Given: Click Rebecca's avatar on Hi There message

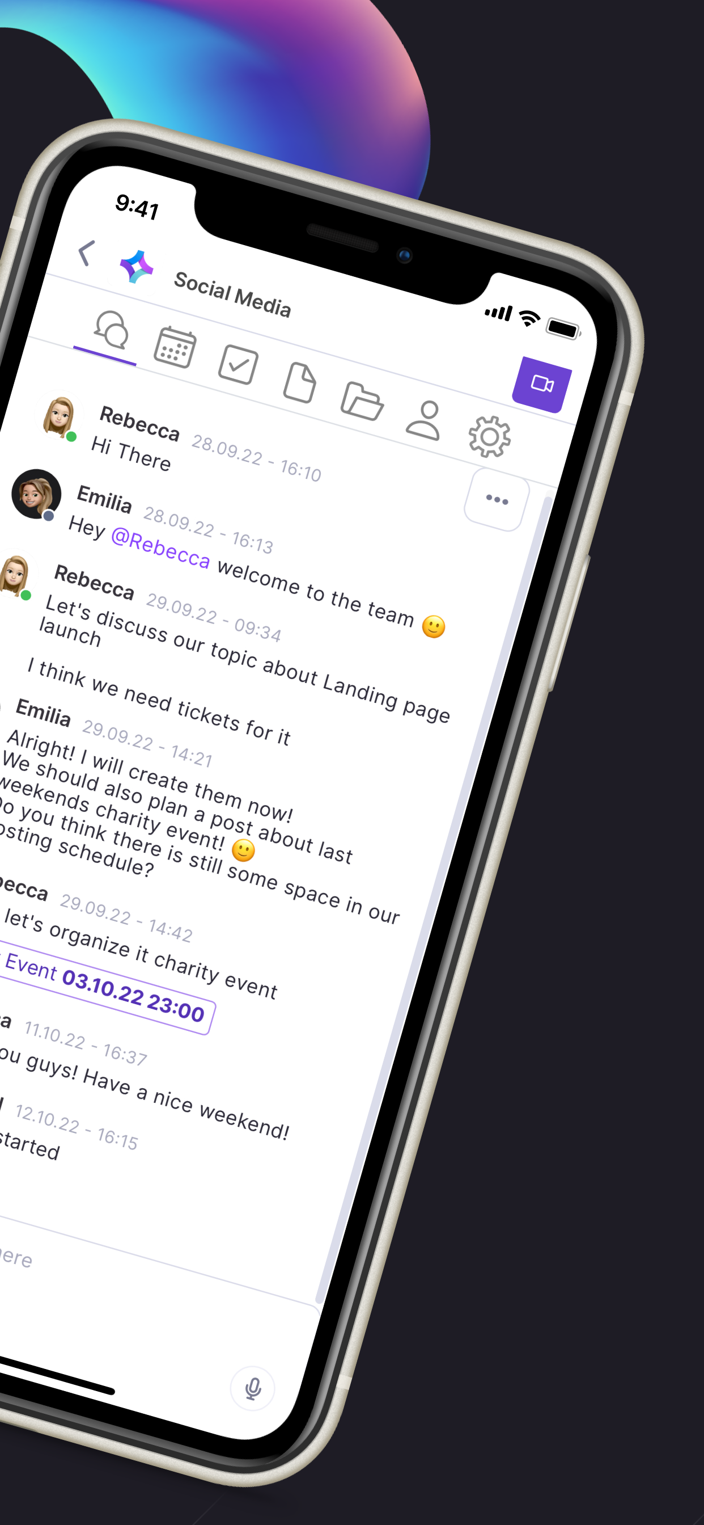Looking at the screenshot, I should (x=59, y=417).
